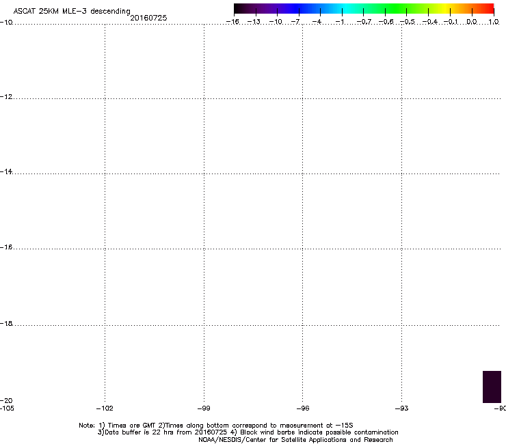Select the date text 20160725 under title

pos(148,18)
